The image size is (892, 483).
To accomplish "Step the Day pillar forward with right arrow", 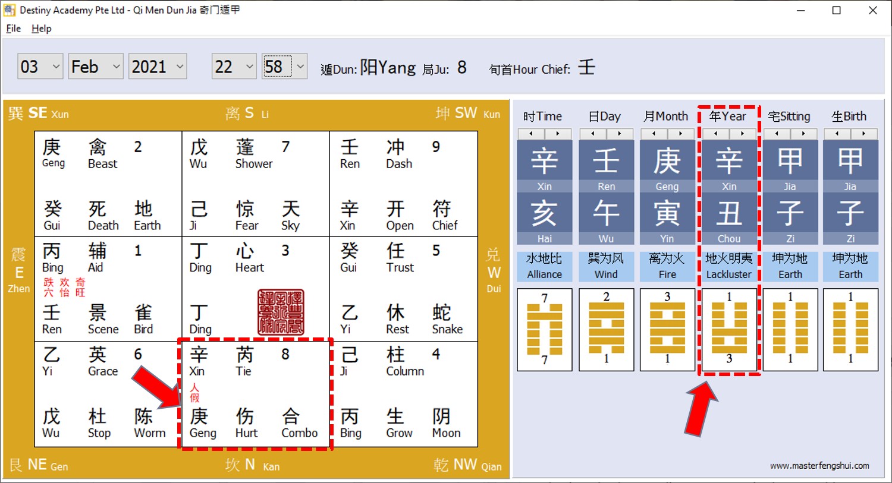I will (620, 134).
